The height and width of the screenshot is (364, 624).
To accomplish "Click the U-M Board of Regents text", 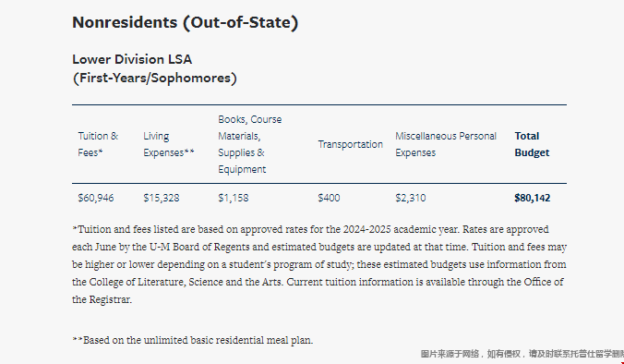I will tap(199, 247).
